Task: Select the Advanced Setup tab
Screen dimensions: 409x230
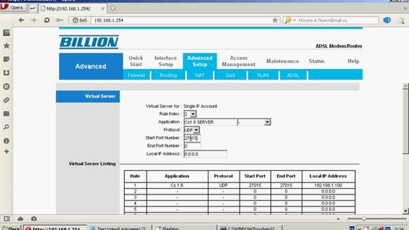Action: [200, 61]
